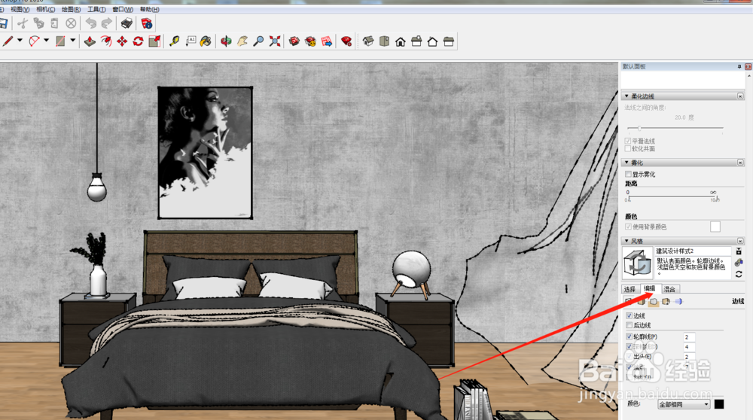Toggle the 轮廓线(P) checkbox
Viewport: 753px width, 420px height.
click(629, 336)
